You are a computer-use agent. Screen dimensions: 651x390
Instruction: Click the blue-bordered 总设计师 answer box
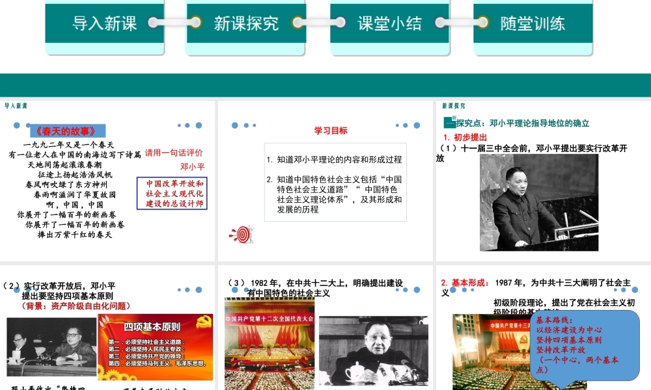click(174, 193)
